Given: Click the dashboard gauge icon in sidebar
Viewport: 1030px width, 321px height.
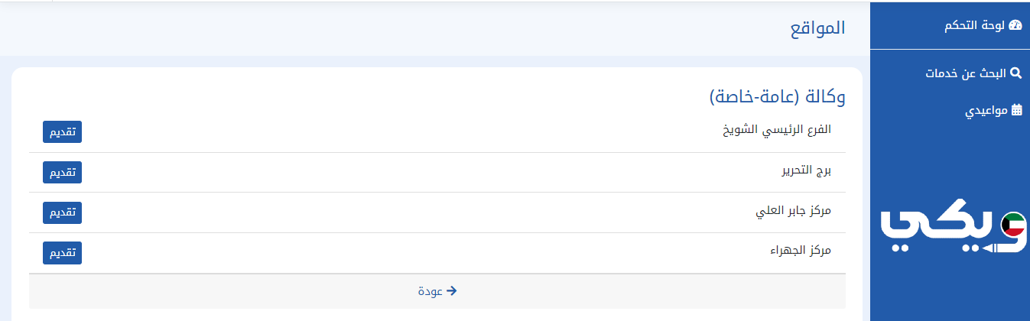Looking at the screenshot, I should tap(1015, 25).
